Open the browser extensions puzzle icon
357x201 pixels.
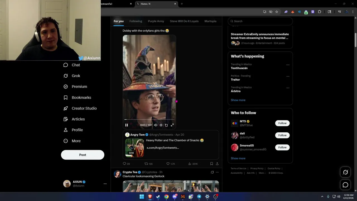[320, 12]
